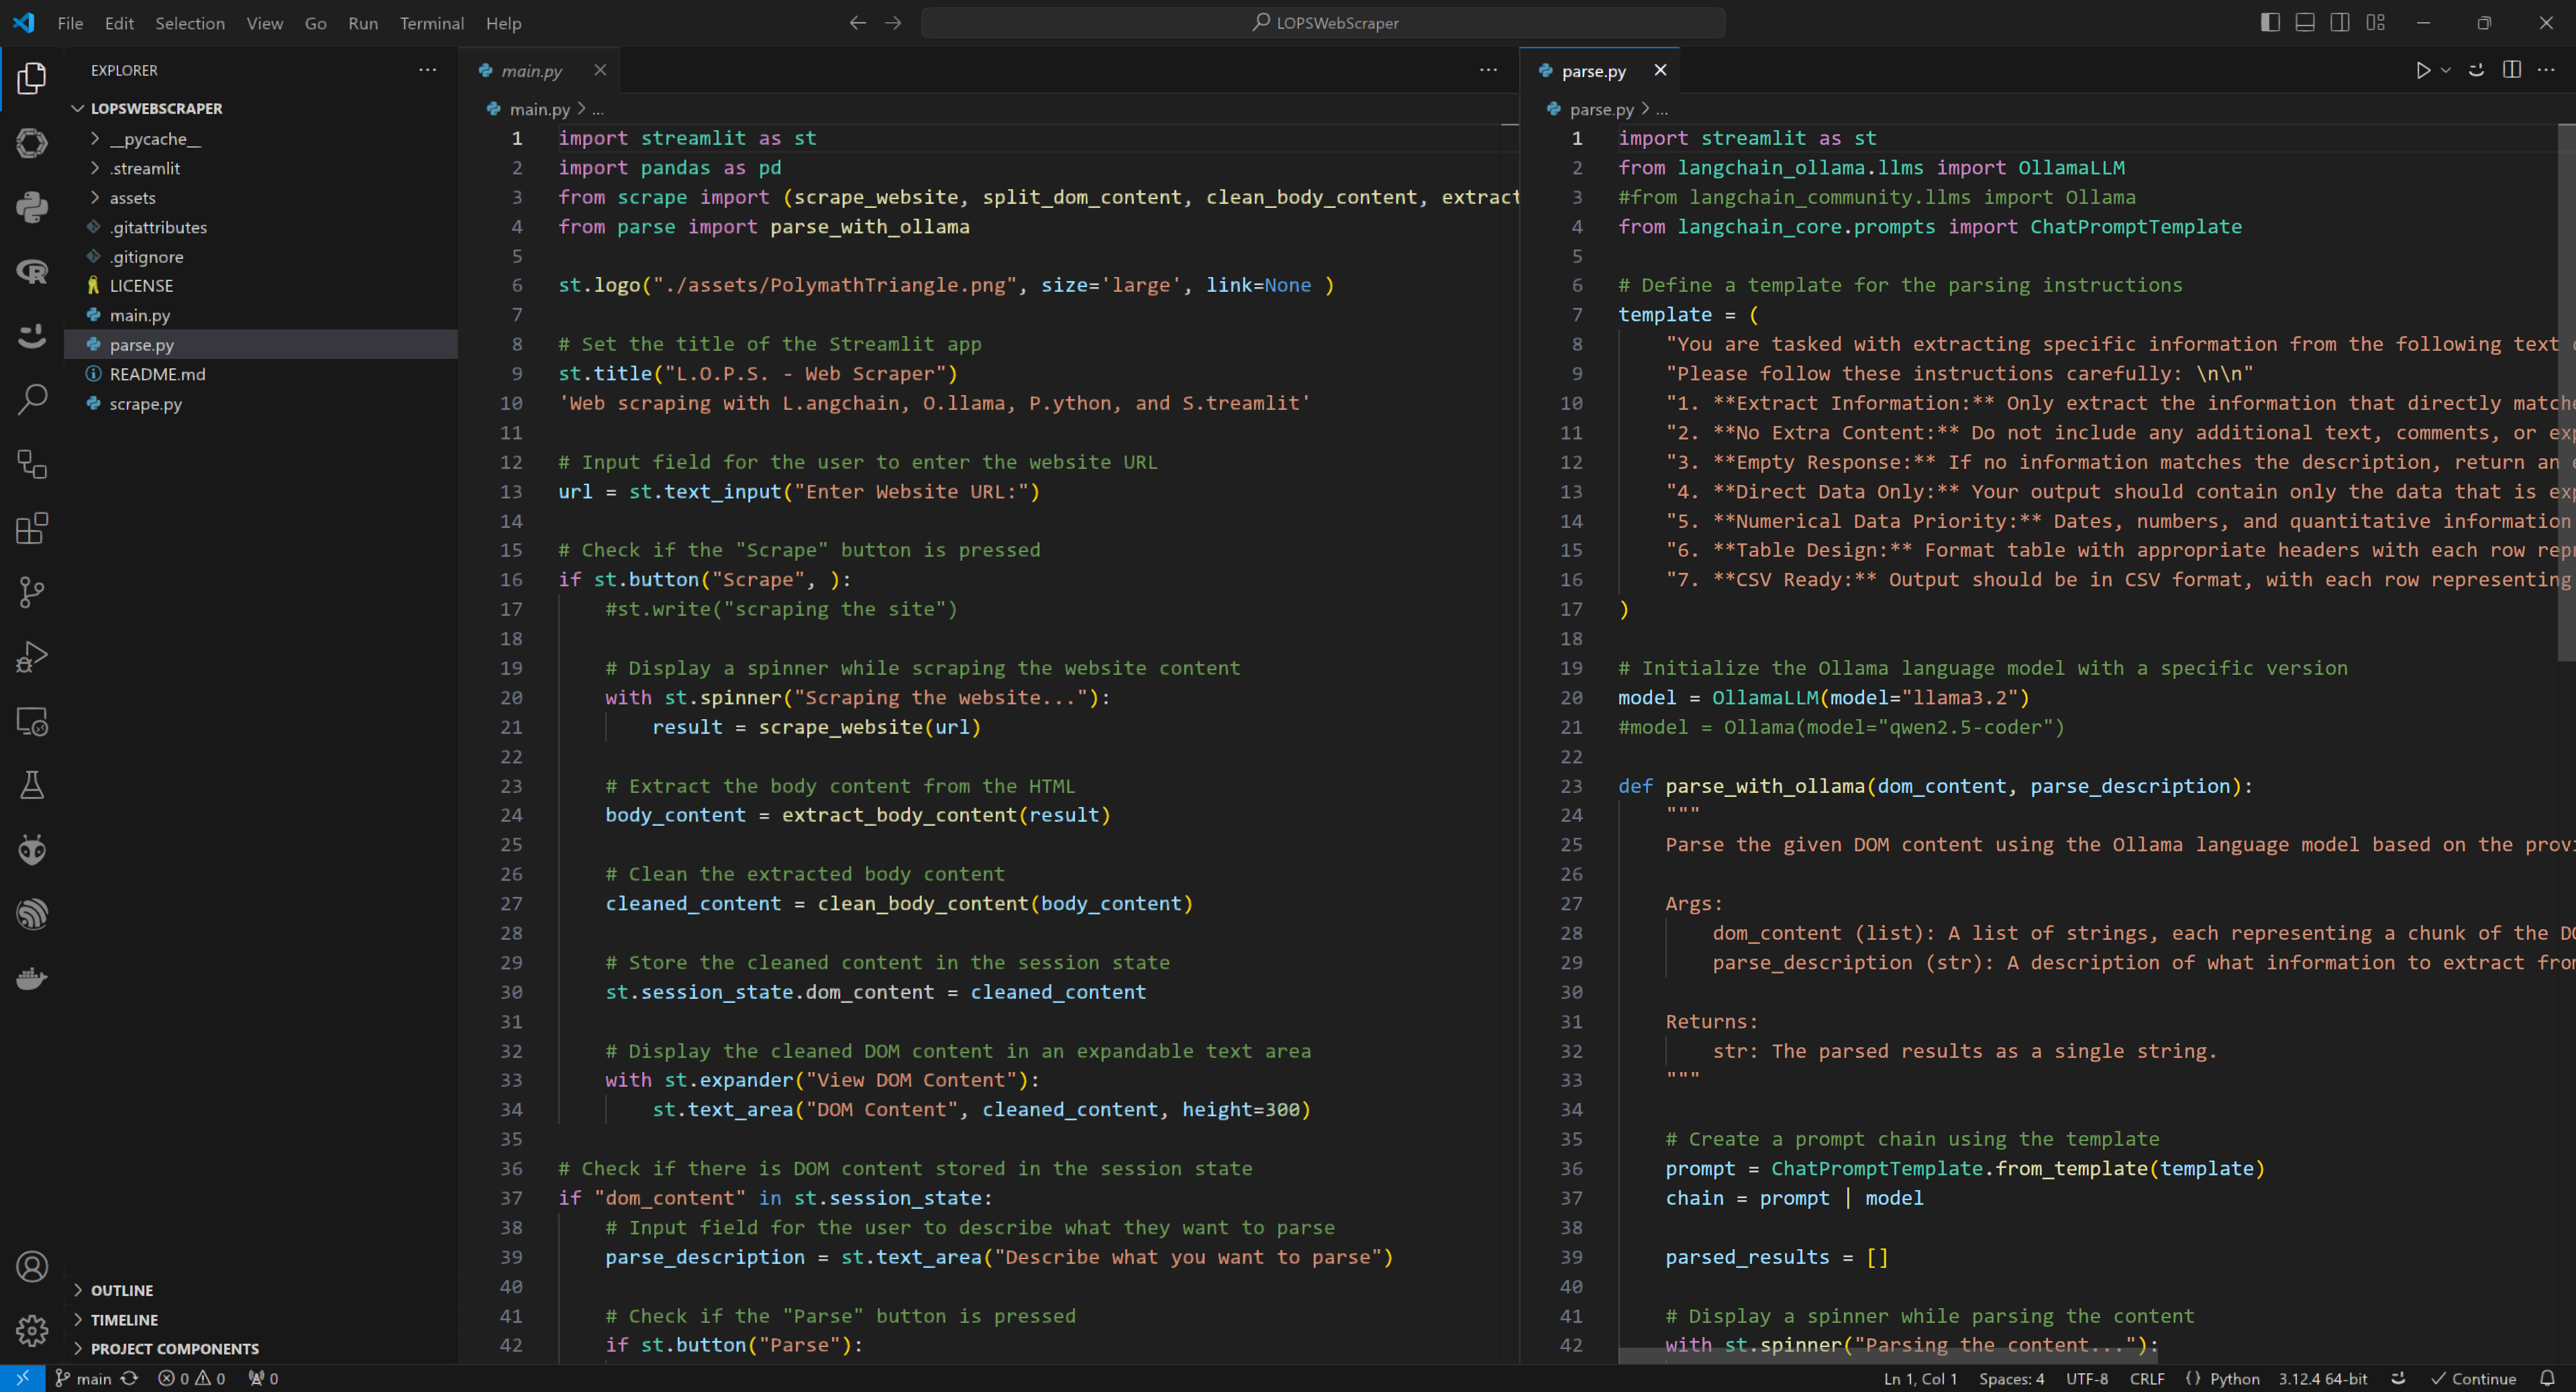Open README.md in the explorer

pyautogui.click(x=261, y=374)
